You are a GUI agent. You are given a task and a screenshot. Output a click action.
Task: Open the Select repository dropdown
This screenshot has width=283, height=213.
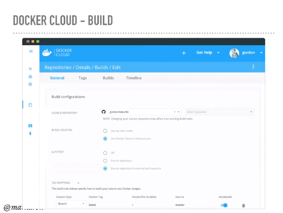coord(219,112)
